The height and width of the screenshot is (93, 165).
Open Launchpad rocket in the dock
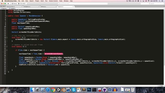pos(38,90)
